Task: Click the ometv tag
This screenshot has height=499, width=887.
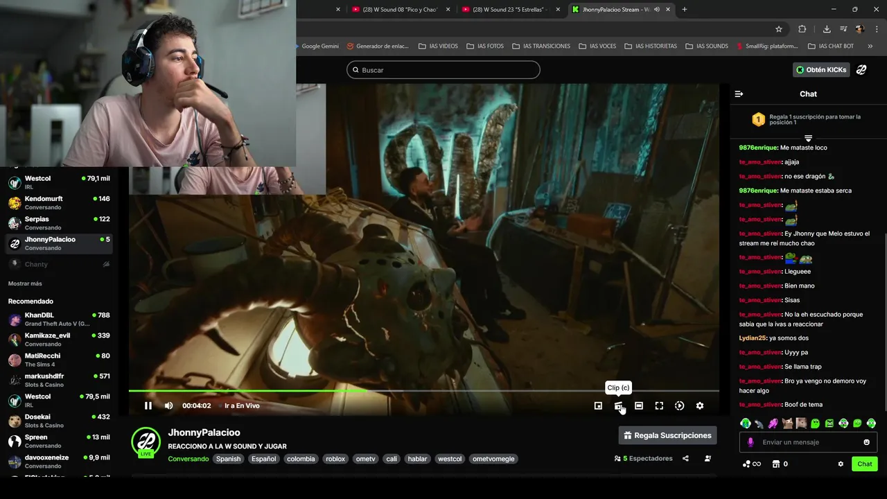Action: pos(365,459)
